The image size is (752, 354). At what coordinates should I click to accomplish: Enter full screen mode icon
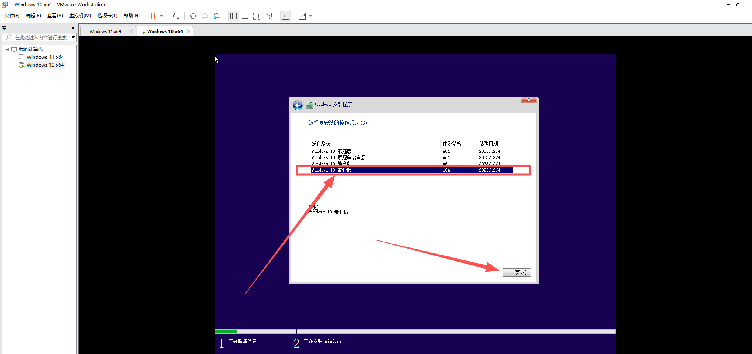click(x=257, y=16)
